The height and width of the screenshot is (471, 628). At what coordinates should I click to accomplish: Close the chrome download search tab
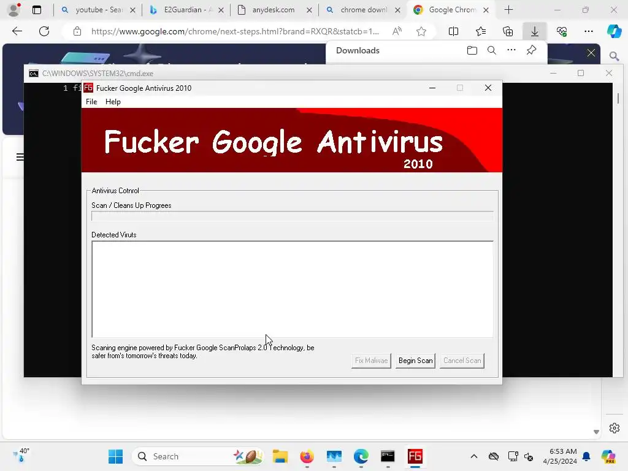click(x=397, y=10)
